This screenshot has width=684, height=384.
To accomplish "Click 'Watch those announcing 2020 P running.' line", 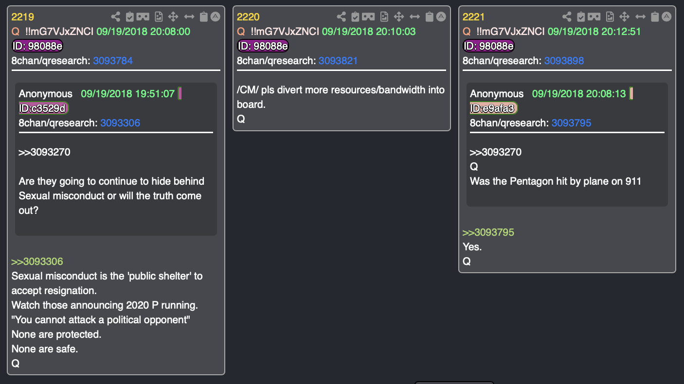I will [105, 305].
